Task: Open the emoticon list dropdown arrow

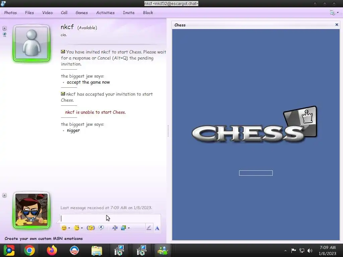Action: pyautogui.click(x=69, y=228)
